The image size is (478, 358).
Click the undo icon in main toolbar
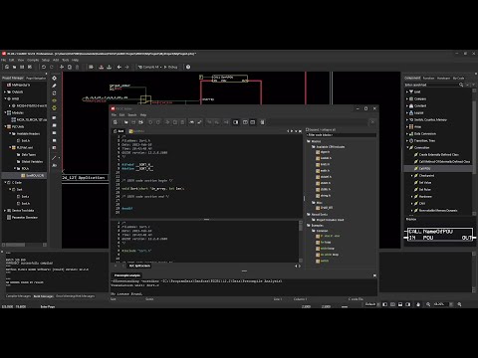pos(44,67)
